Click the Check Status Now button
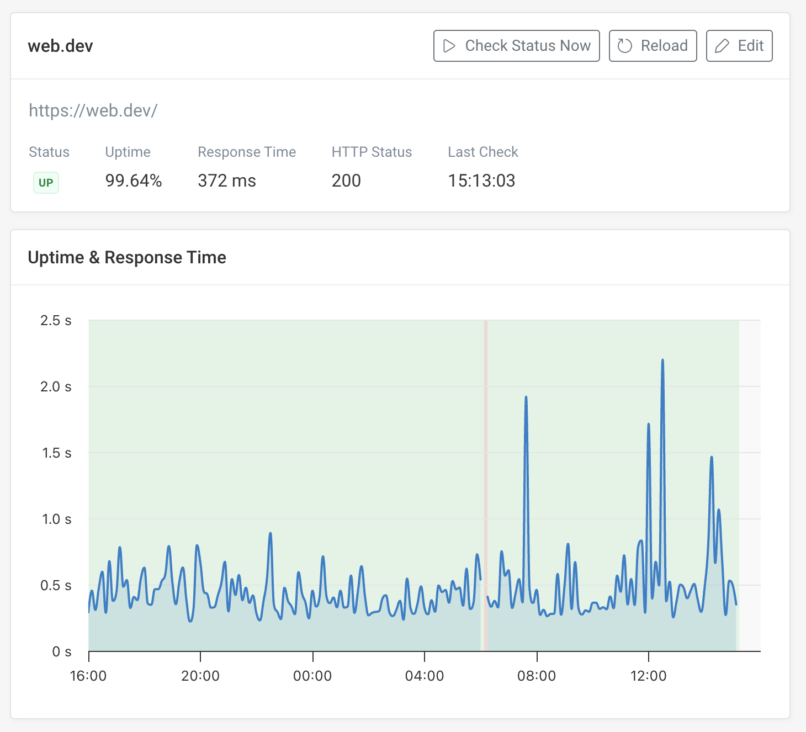The image size is (806, 732). (x=516, y=46)
